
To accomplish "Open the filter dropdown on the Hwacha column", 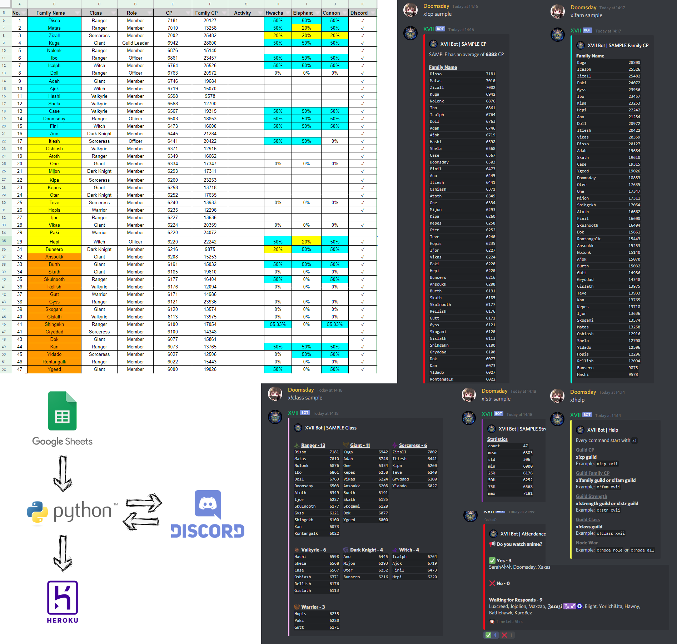I will [288, 13].
